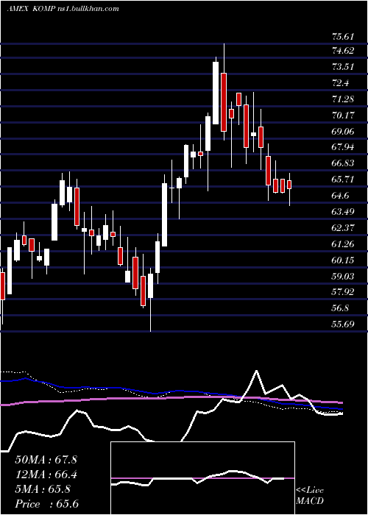Click the tallest white candle near the peak
Screen dimensions: 368x515
tap(216, 93)
